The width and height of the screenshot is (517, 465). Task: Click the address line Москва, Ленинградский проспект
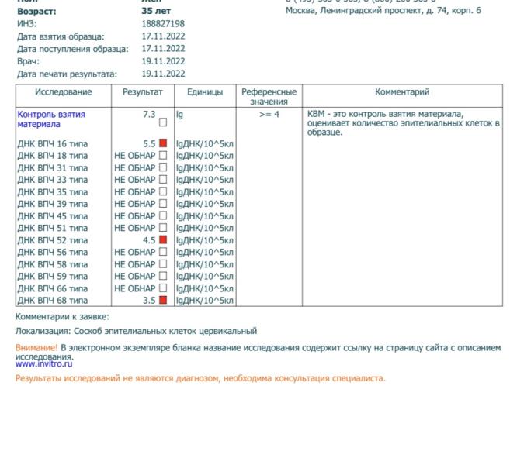(x=383, y=11)
